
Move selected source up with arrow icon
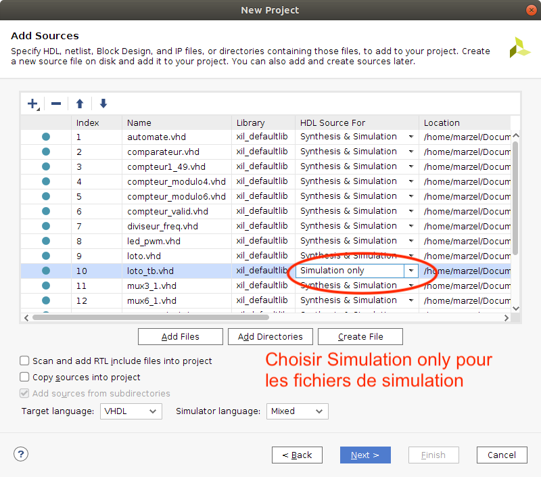80,104
